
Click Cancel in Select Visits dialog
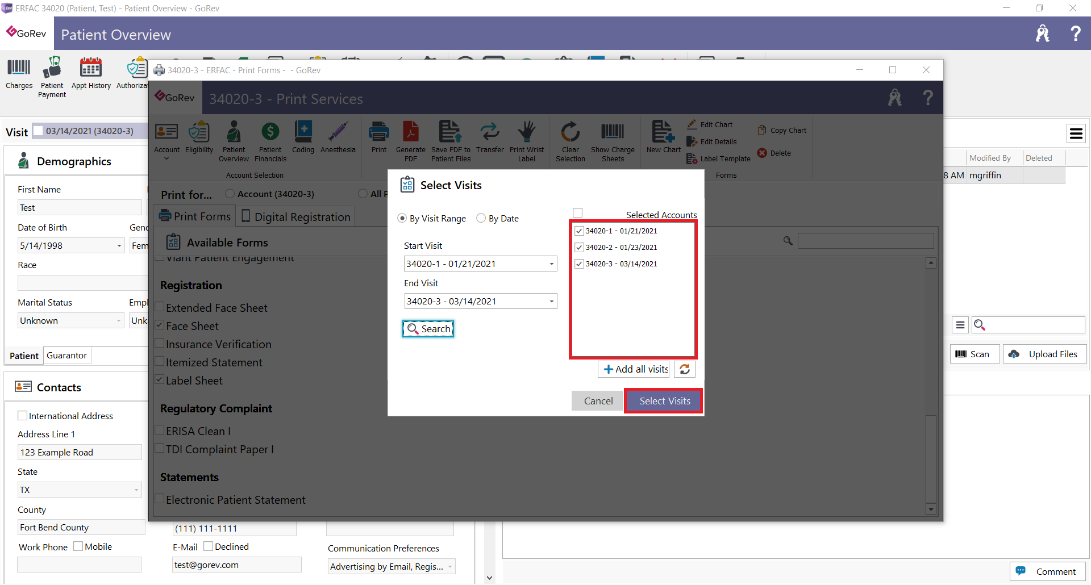(597, 401)
